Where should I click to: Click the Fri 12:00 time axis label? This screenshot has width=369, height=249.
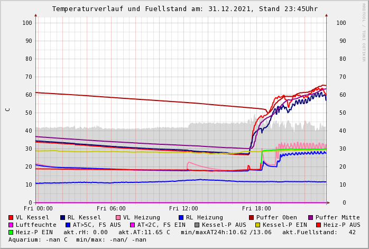[x=183, y=208]
